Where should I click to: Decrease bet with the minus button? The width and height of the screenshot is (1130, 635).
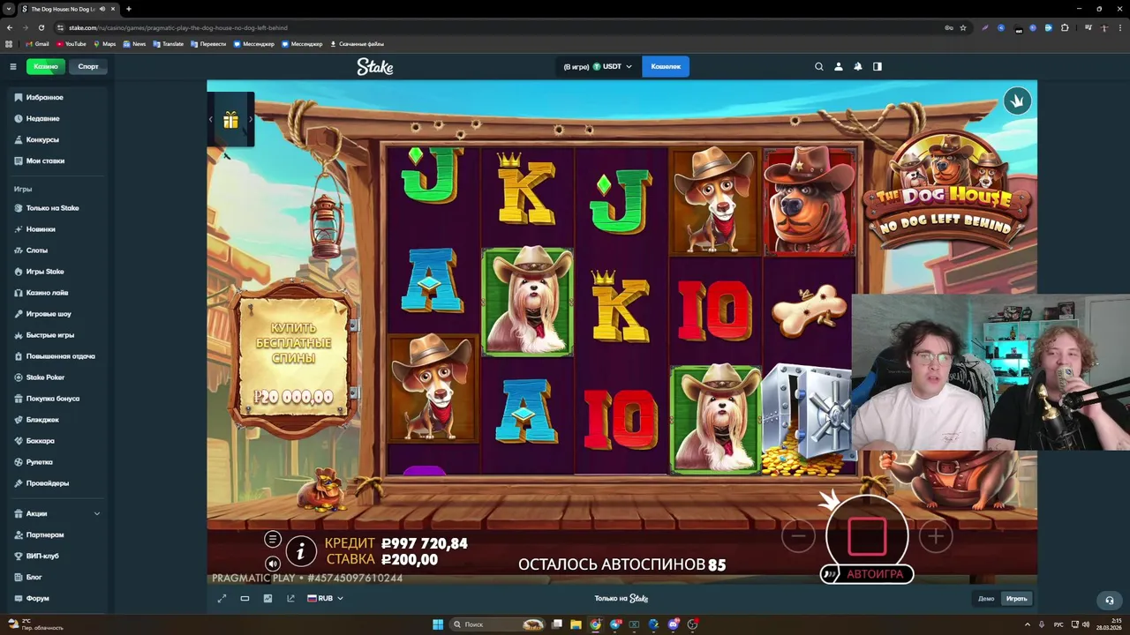tap(798, 535)
